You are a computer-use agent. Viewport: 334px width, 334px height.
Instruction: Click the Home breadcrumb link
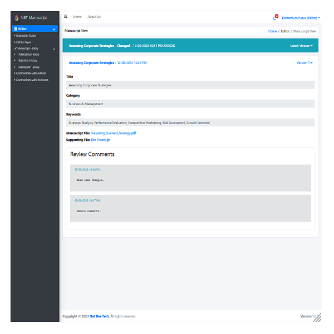[272, 31]
